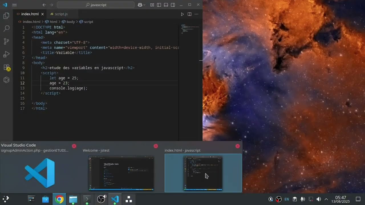Switch the EN keyboard layout indicator
The image size is (365, 205).
coord(287,199)
